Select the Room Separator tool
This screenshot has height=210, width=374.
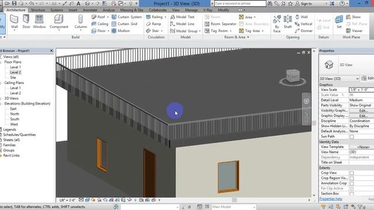click(221, 24)
